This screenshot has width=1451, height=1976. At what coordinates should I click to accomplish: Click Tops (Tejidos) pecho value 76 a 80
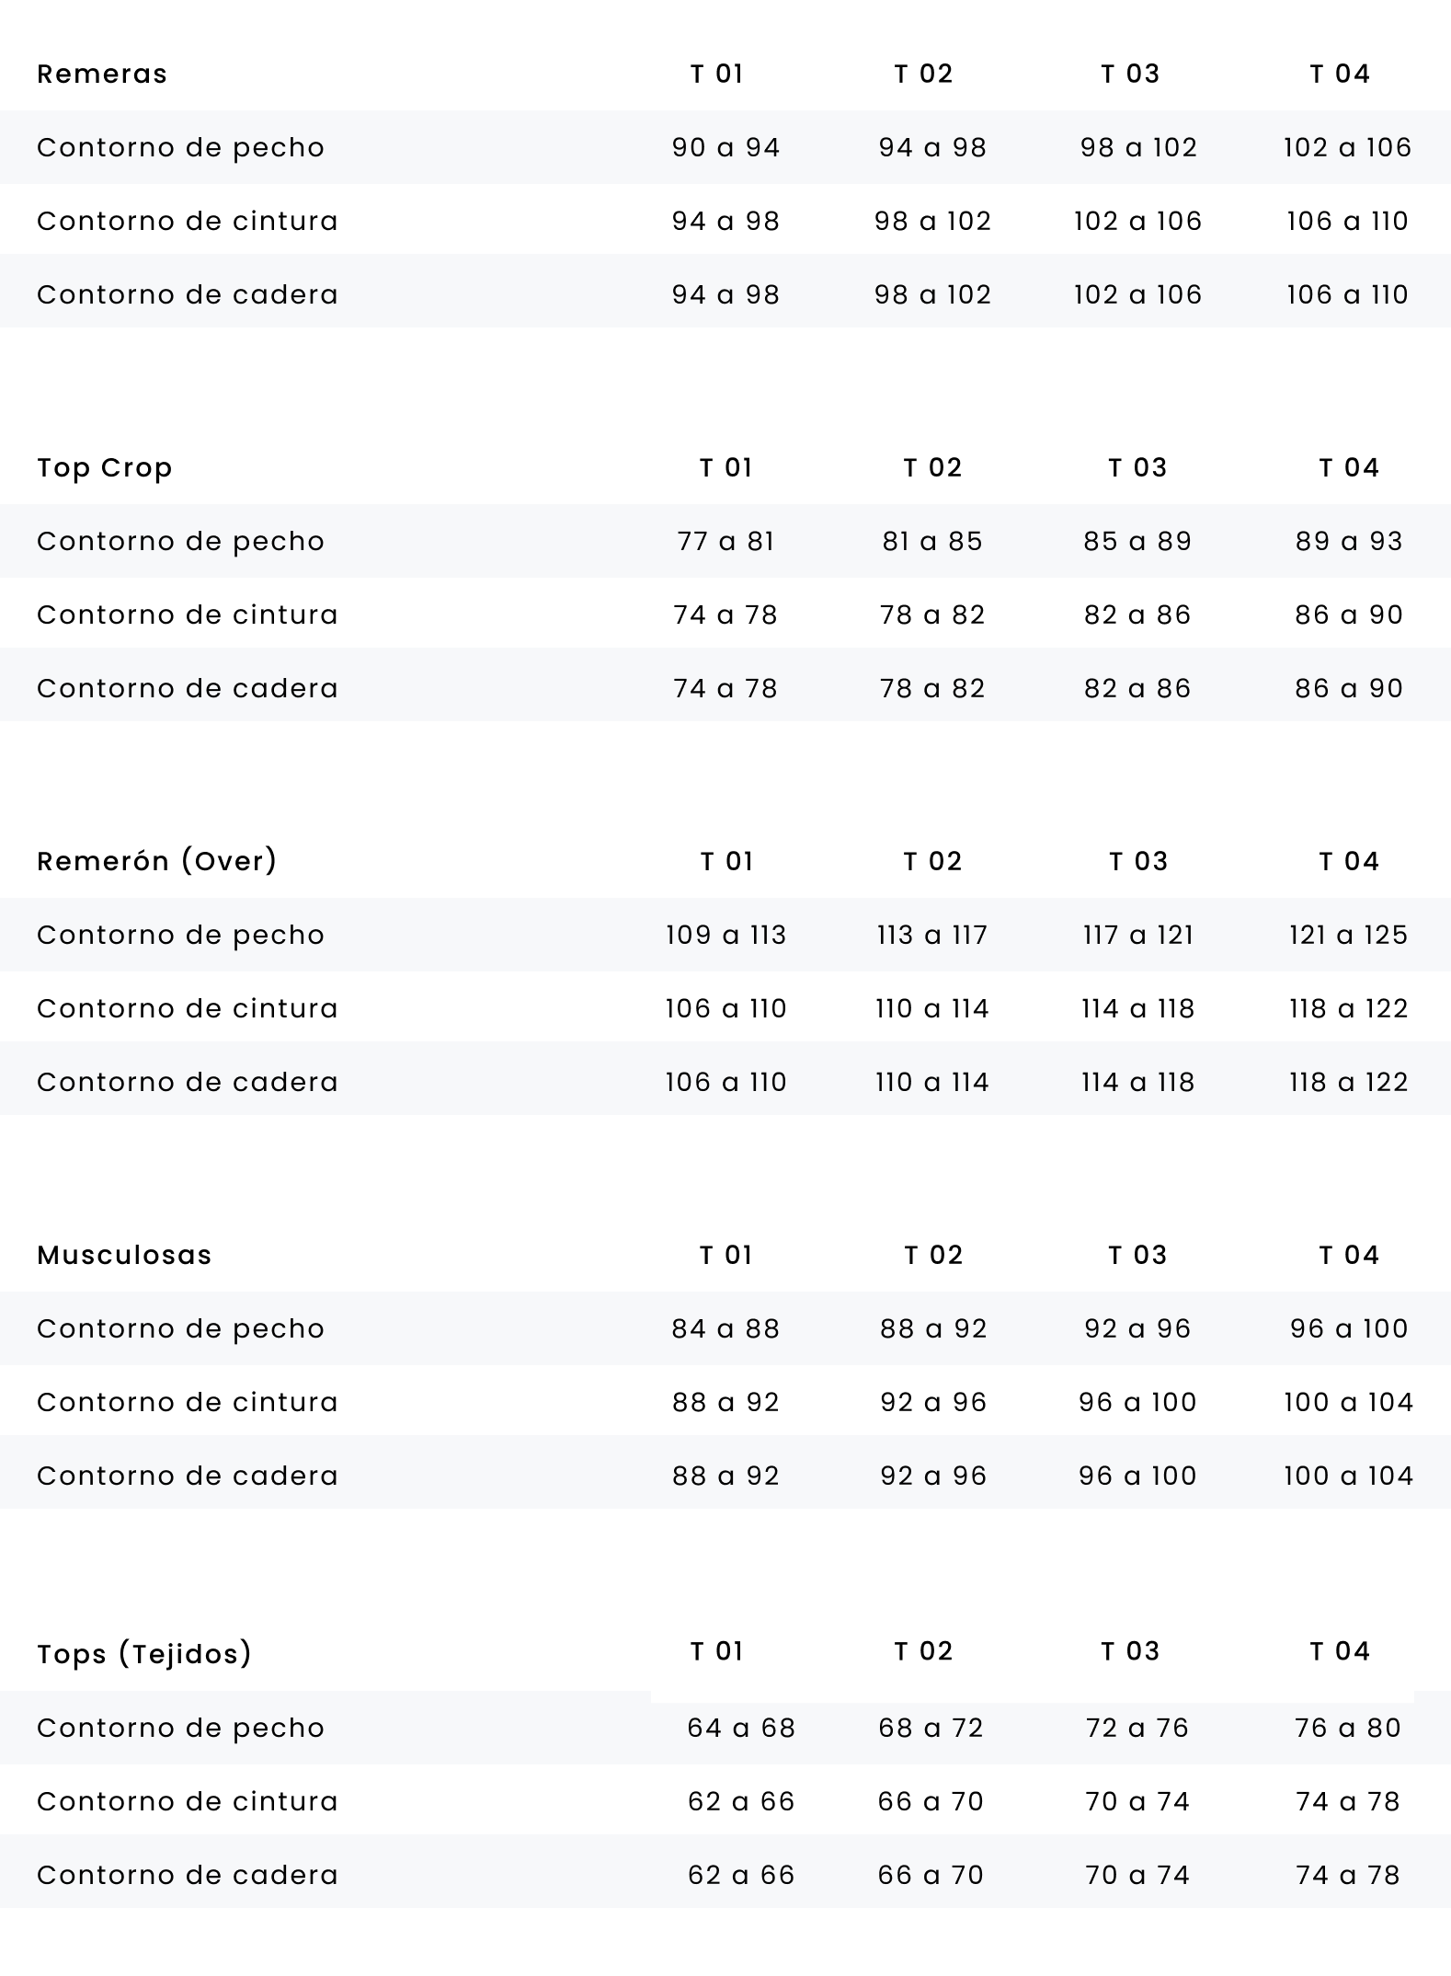(x=1347, y=1728)
